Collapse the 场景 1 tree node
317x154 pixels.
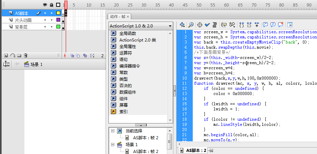coord(113,144)
